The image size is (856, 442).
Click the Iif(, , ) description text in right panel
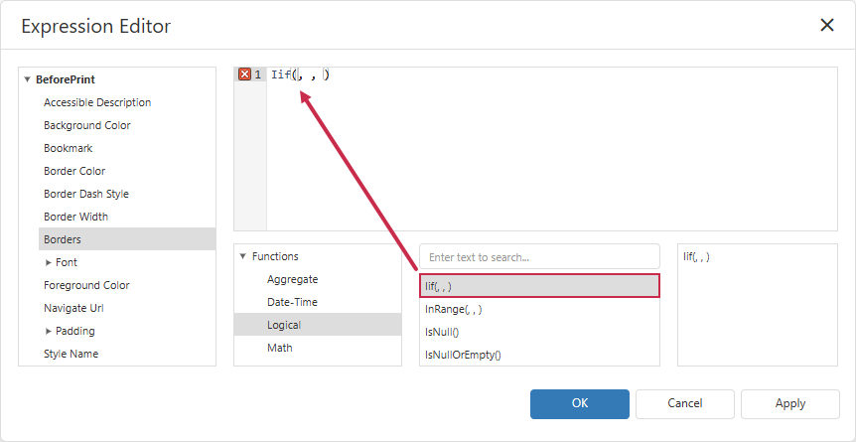696,256
